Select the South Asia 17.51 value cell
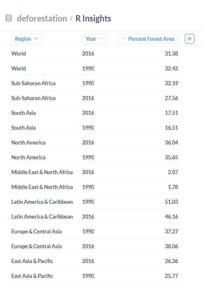Screen dimensions: 202x296 click(147, 113)
